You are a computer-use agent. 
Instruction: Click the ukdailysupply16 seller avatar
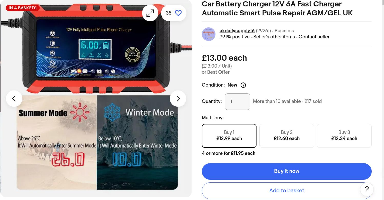[x=209, y=34]
